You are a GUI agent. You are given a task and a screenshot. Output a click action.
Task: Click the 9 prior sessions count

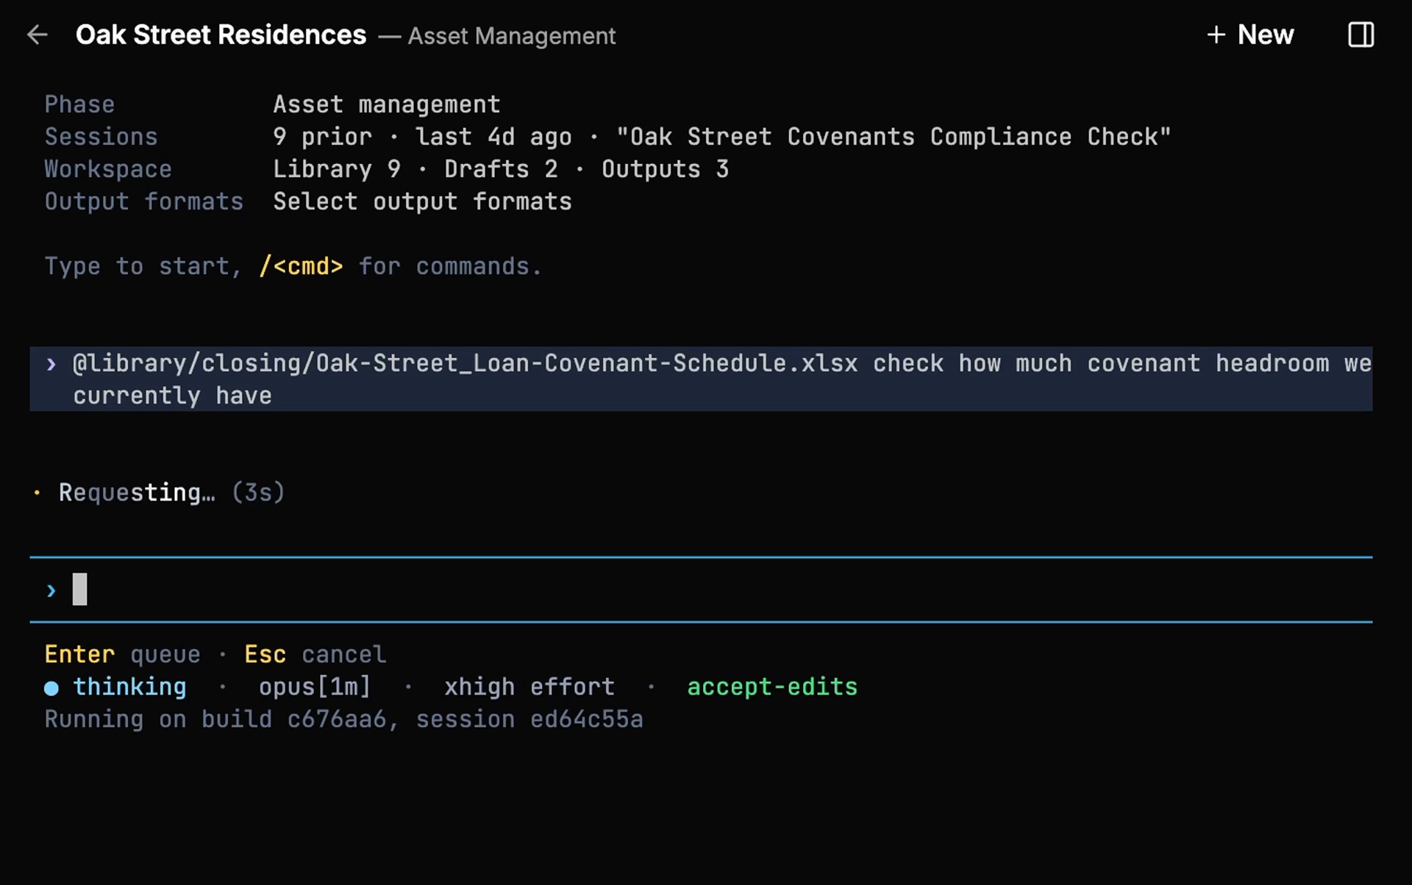322,137
